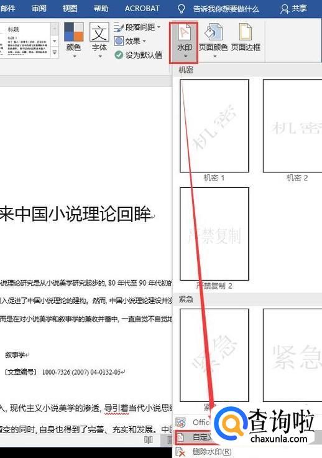Open the Colors (颜色) theme palette
Image resolution: width=322 pixels, height=458 pixels.
[x=73, y=40]
